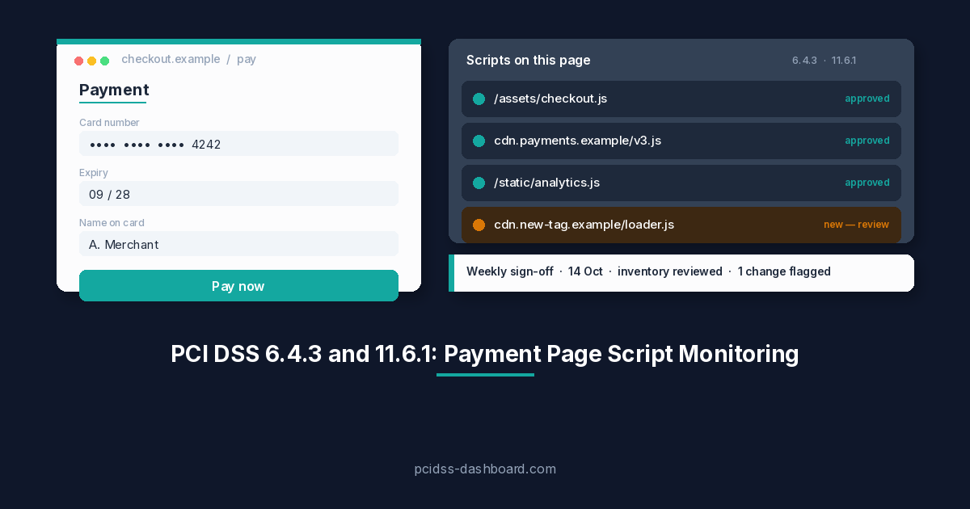Click the yellow window dot
Screen dimensions: 970x509
pyautogui.click(x=91, y=61)
